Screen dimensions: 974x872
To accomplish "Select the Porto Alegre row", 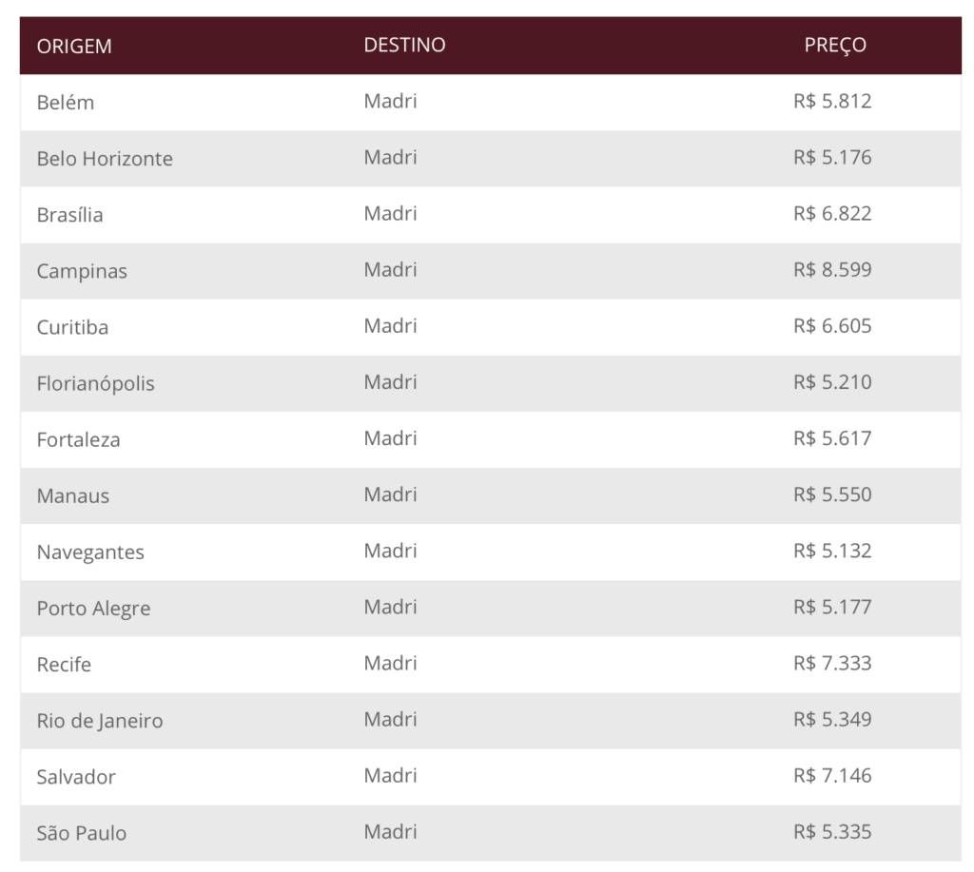I will click(x=491, y=608).
